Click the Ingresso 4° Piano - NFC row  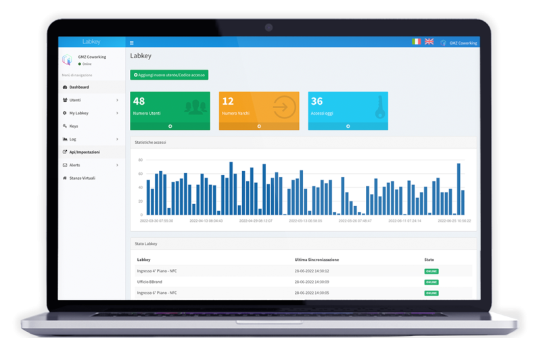[157, 271]
